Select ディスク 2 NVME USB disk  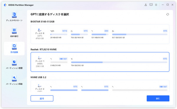pyautogui.click(x=100, y=86)
